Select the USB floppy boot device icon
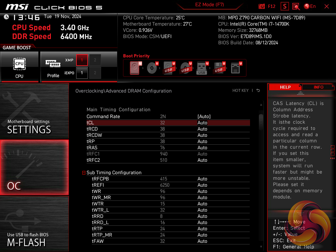Screen dimensions: 336x252 click(x=219, y=68)
